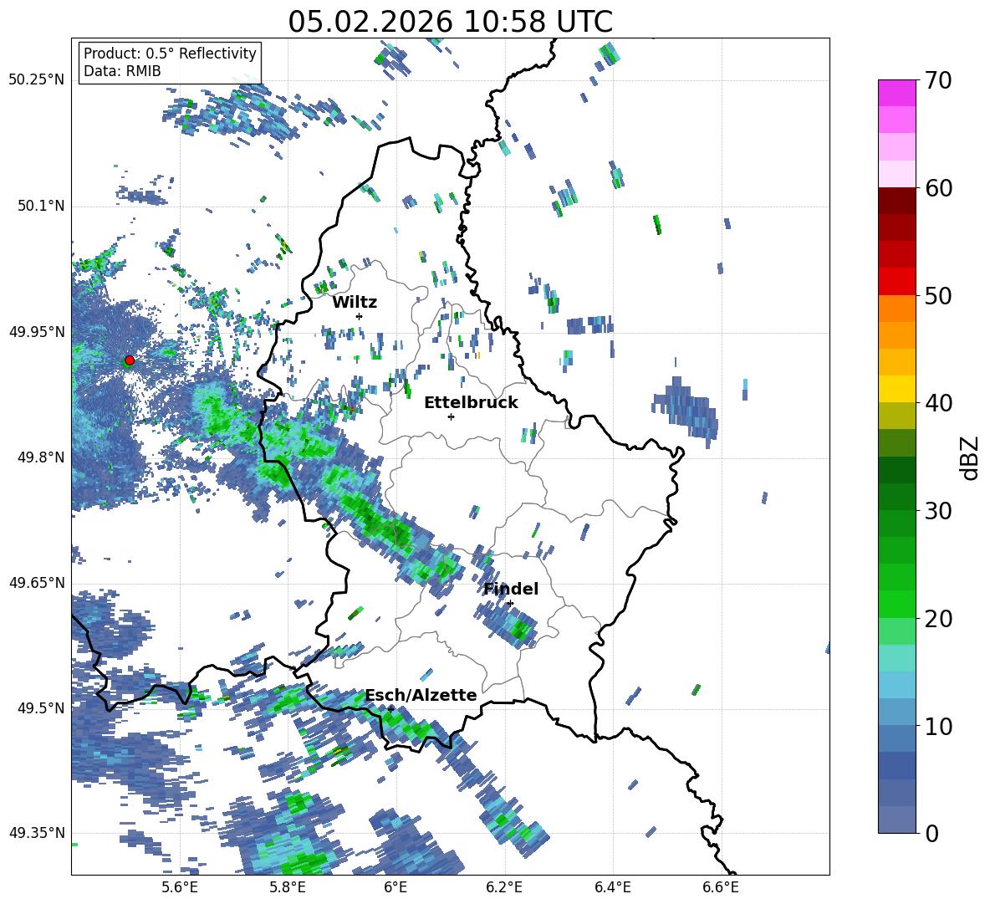Click the title '05.02.2026 10:58 UTC'
Image resolution: width=990 pixels, height=904 pixels.
pyautogui.click(x=450, y=23)
